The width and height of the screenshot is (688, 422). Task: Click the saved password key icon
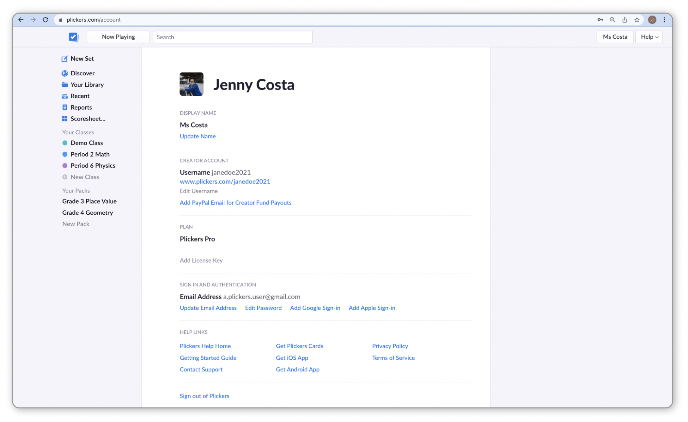point(600,20)
